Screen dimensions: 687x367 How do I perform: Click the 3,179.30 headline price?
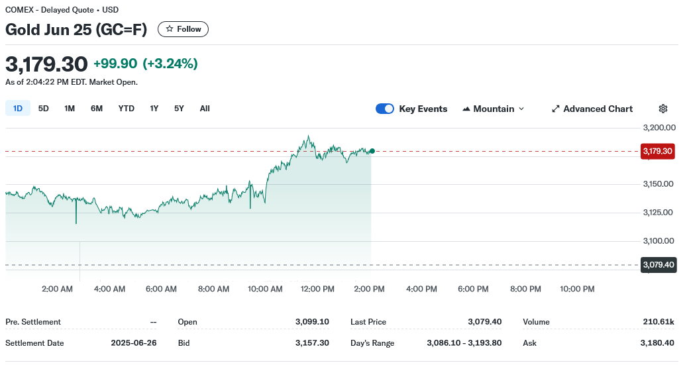(46, 64)
